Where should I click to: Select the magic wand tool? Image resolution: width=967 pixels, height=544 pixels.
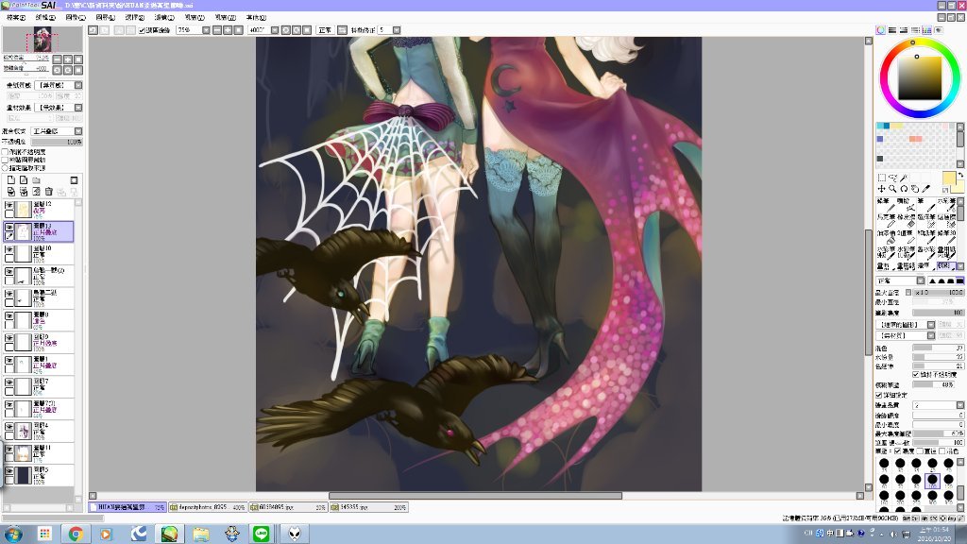[904, 178]
